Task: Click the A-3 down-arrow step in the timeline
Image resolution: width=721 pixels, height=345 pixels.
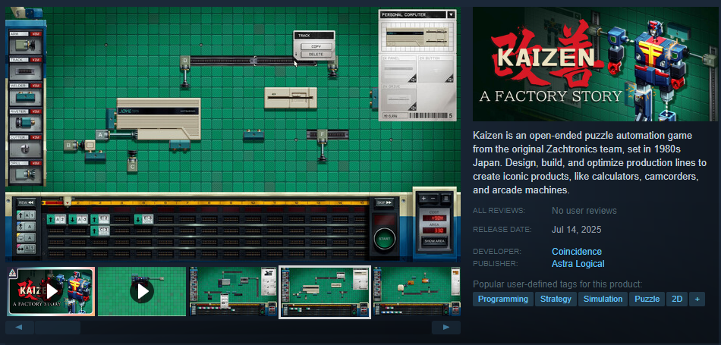Action: coord(79,220)
